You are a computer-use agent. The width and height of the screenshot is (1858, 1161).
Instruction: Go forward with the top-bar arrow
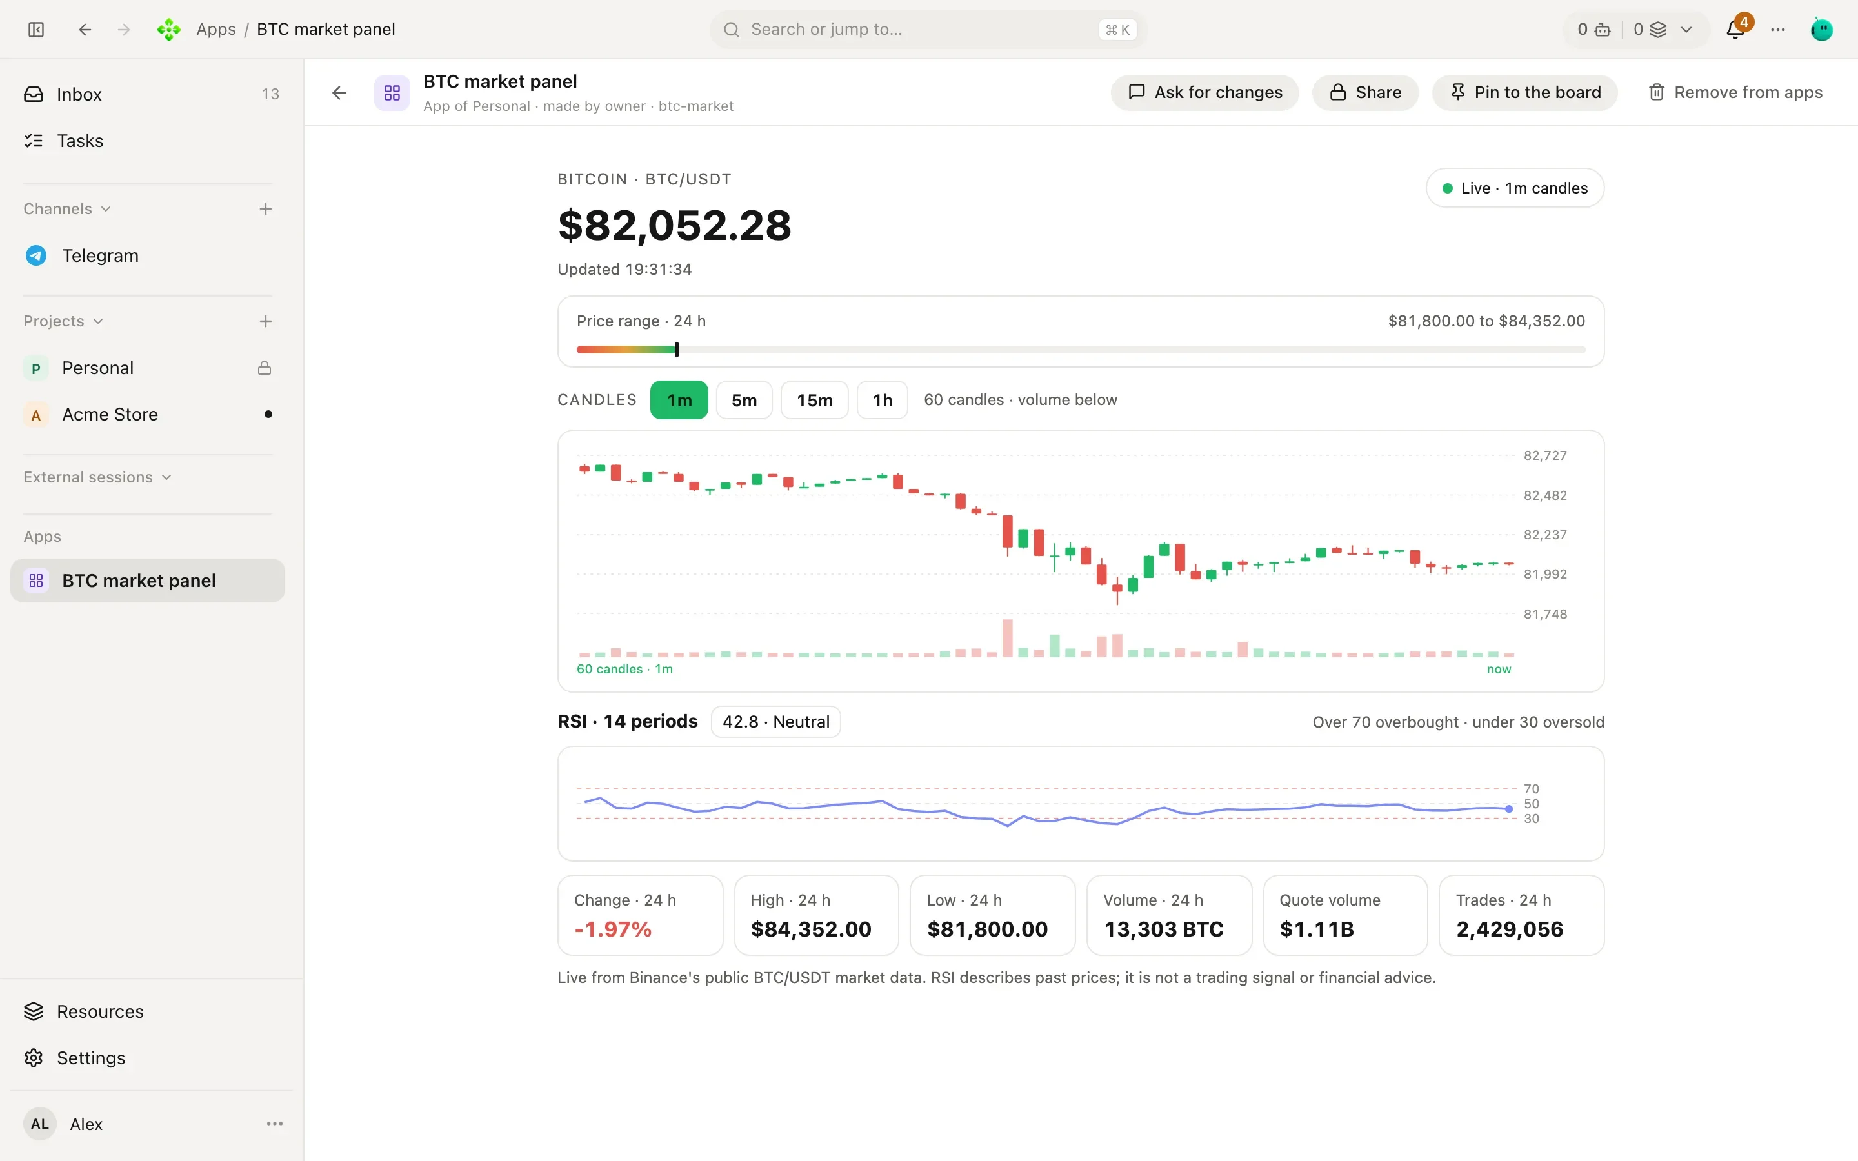point(124,29)
